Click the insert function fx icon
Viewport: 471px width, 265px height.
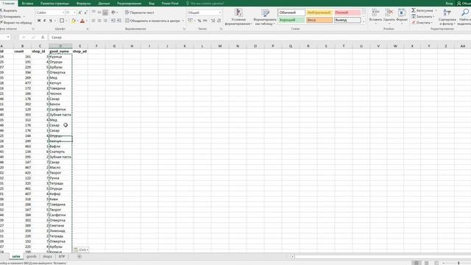point(43,38)
